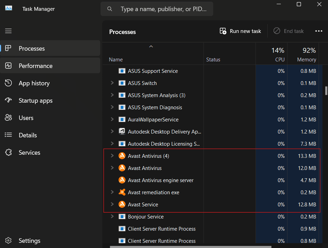Image resolution: width=328 pixels, height=248 pixels.
Task: Open the Startup apps page
Action: pos(50,101)
